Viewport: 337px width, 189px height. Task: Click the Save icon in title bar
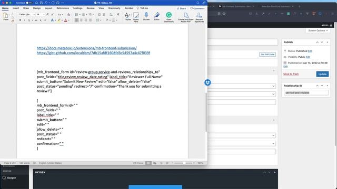point(41,3)
